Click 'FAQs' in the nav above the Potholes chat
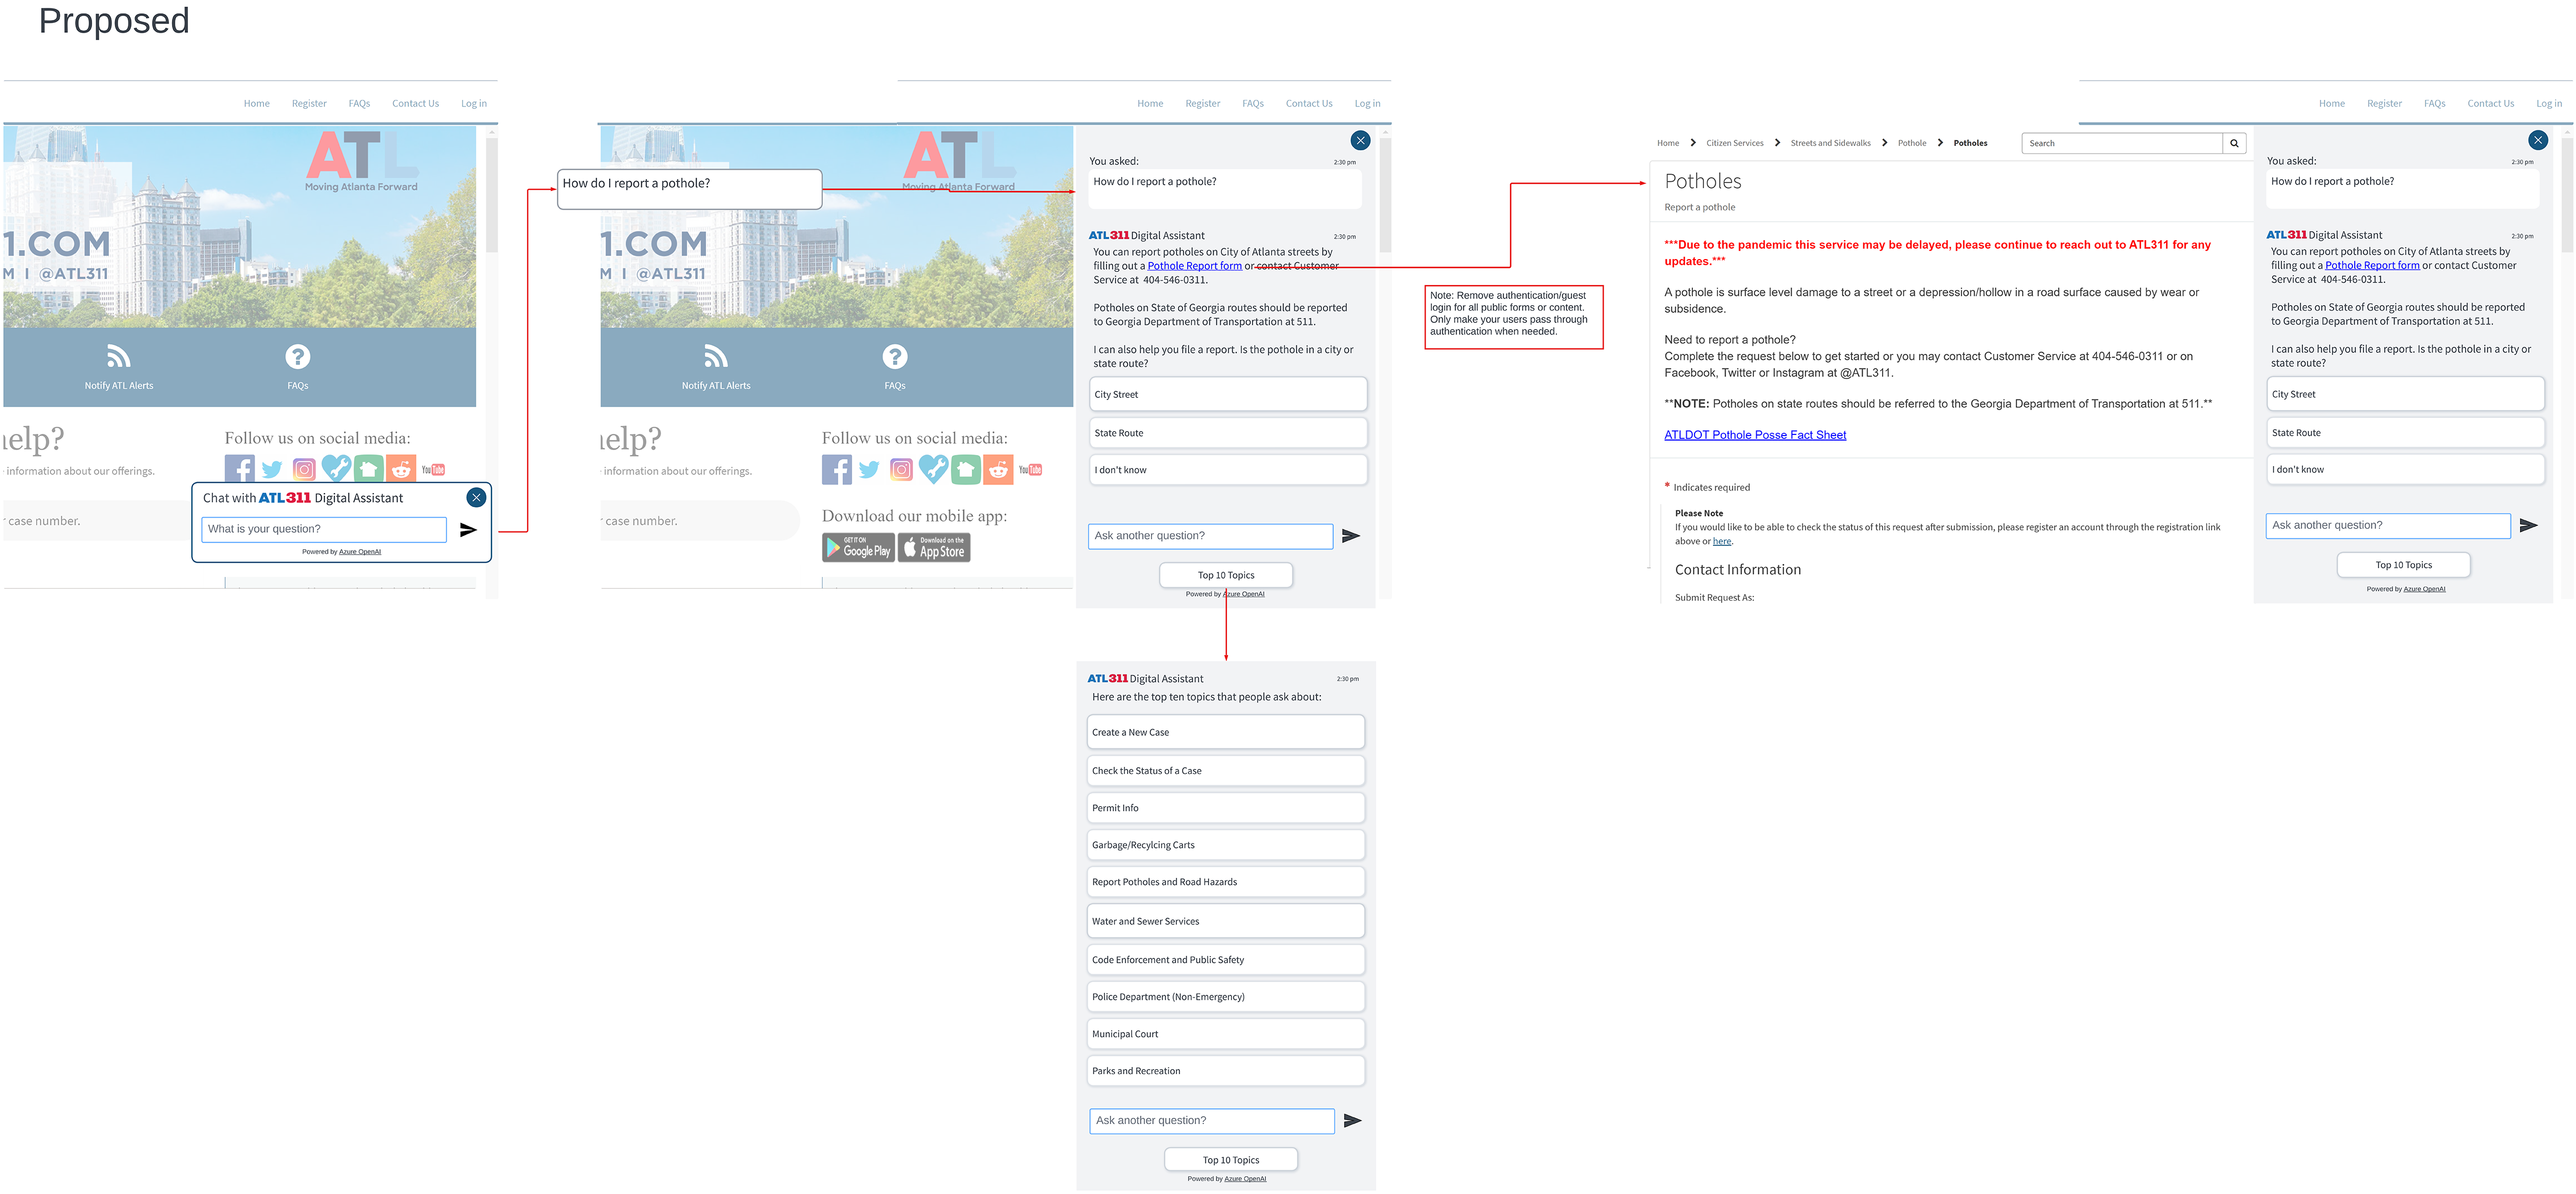The height and width of the screenshot is (1194, 2576). [2434, 103]
